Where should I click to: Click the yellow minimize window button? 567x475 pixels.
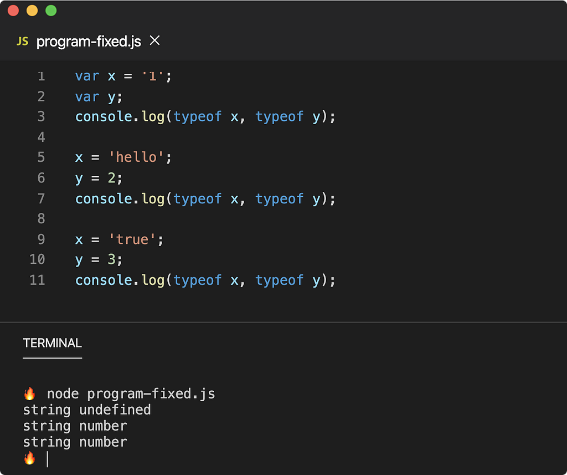(32, 11)
